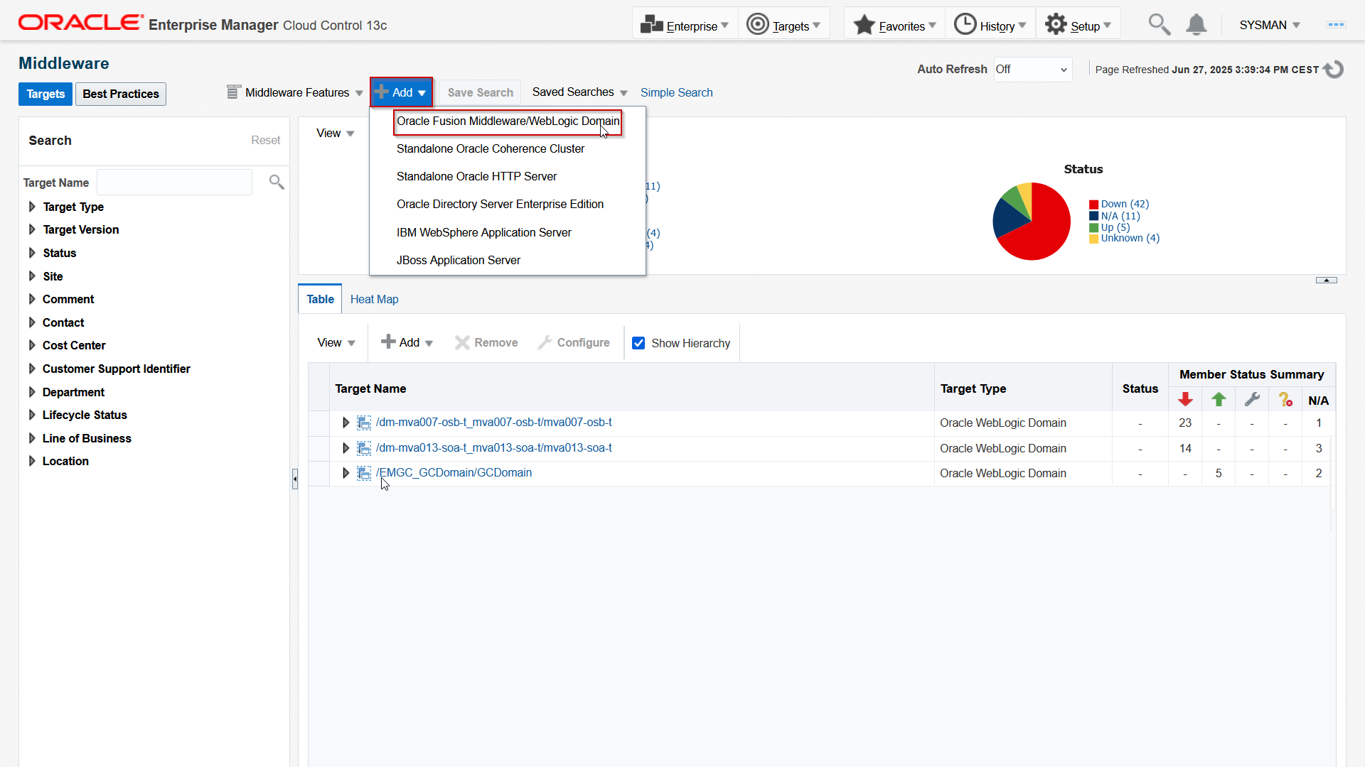
Task: Collapse the left search pane splitter
Action: click(x=294, y=479)
